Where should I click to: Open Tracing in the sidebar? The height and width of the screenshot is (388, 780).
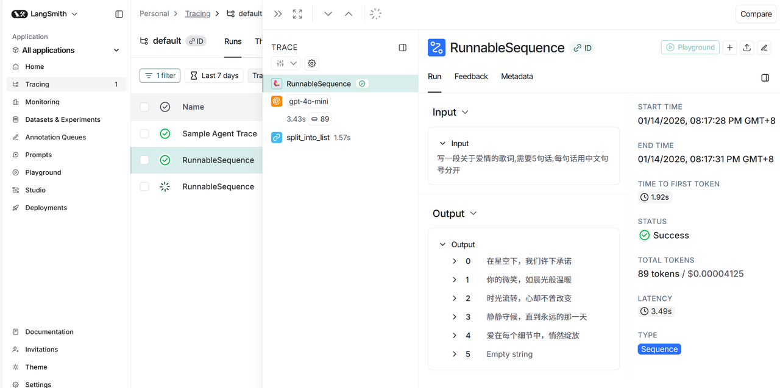66,84
